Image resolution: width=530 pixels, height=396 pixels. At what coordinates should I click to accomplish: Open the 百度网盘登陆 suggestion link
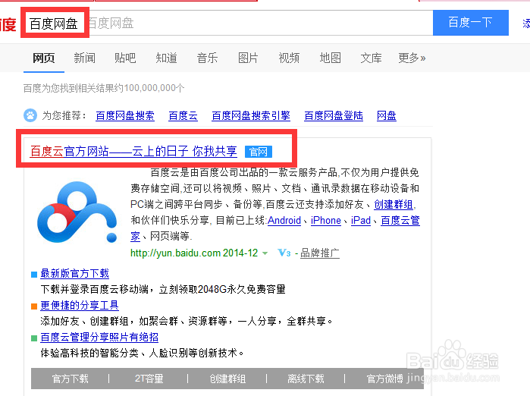point(334,115)
